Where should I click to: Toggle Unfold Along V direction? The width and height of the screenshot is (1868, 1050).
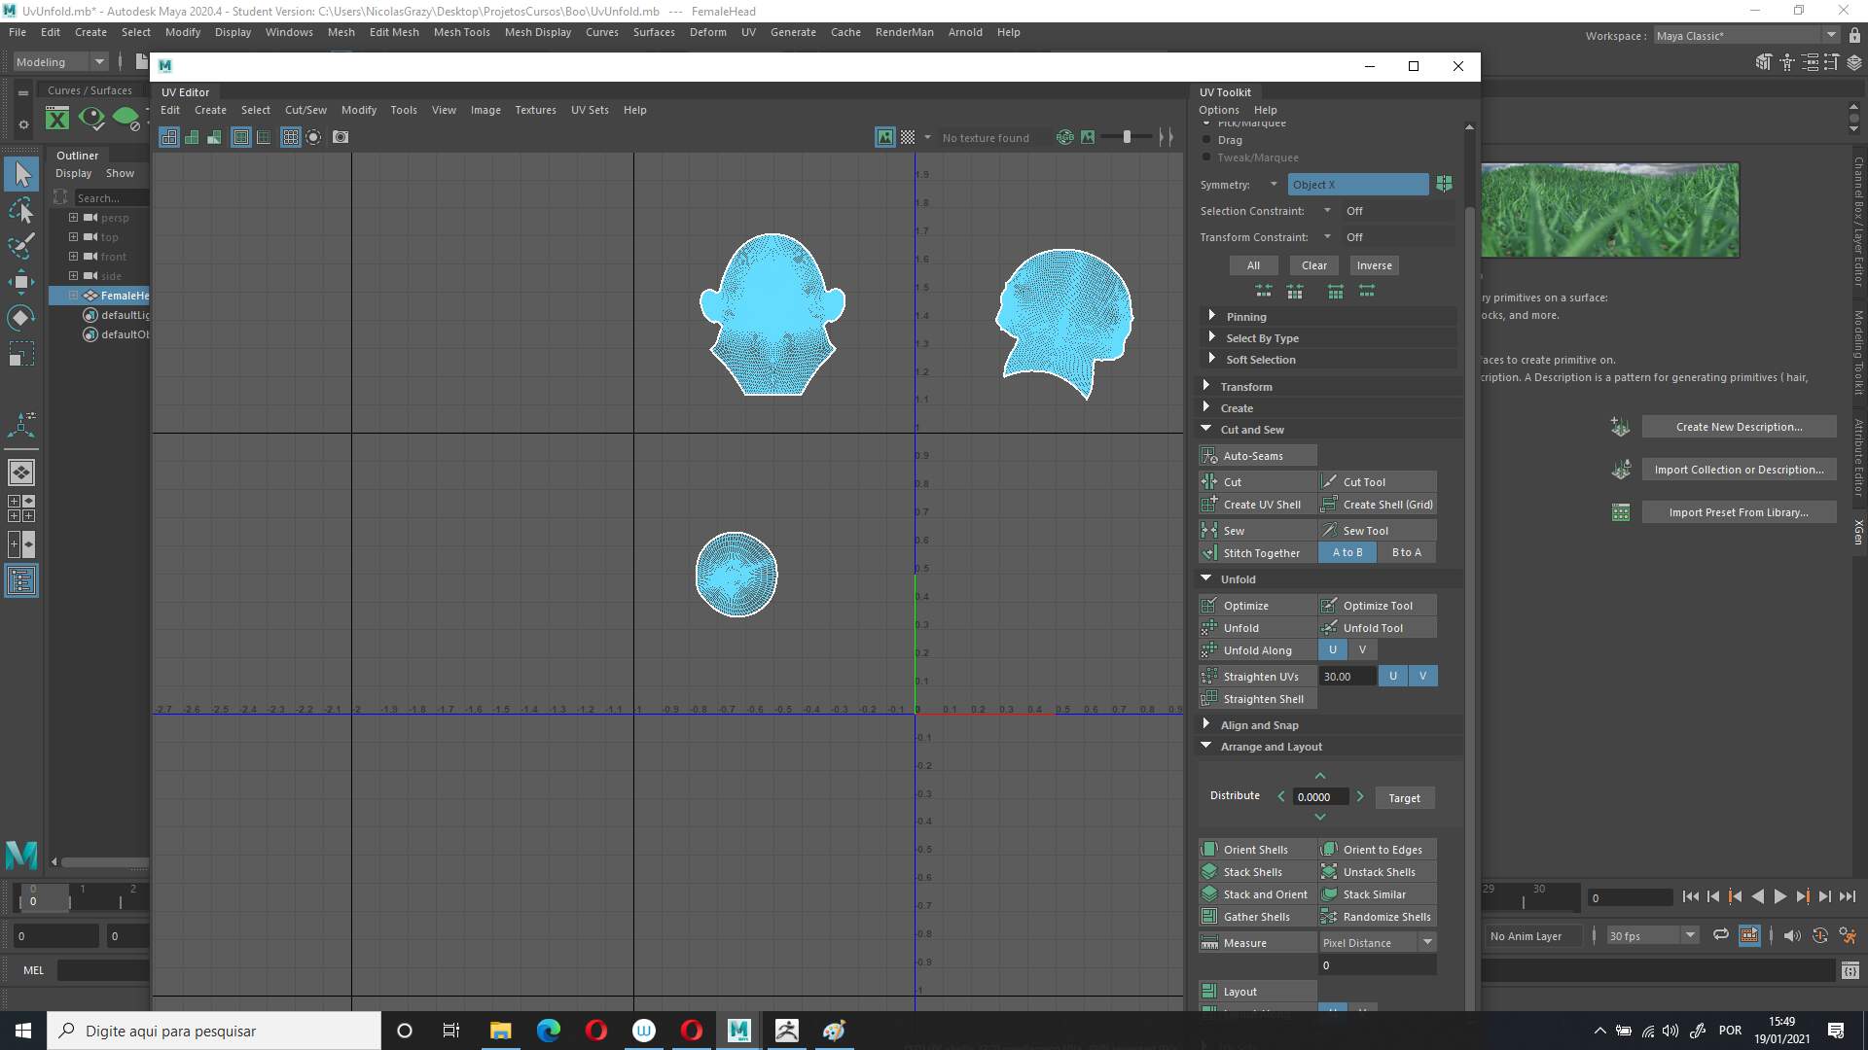[1362, 649]
